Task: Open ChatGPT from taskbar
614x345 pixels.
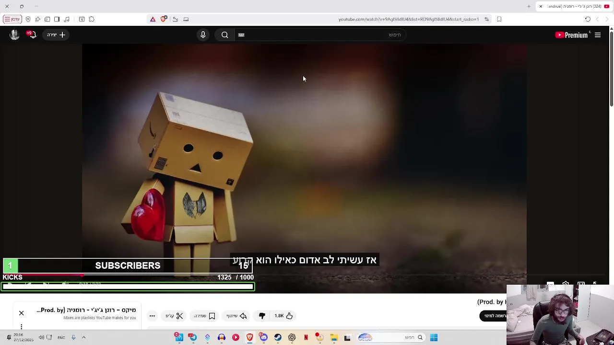Action: click(x=292, y=337)
